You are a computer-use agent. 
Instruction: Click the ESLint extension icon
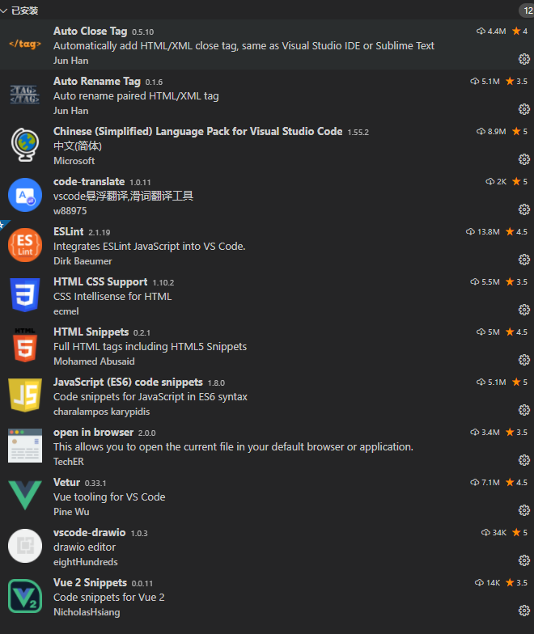pyautogui.click(x=25, y=245)
